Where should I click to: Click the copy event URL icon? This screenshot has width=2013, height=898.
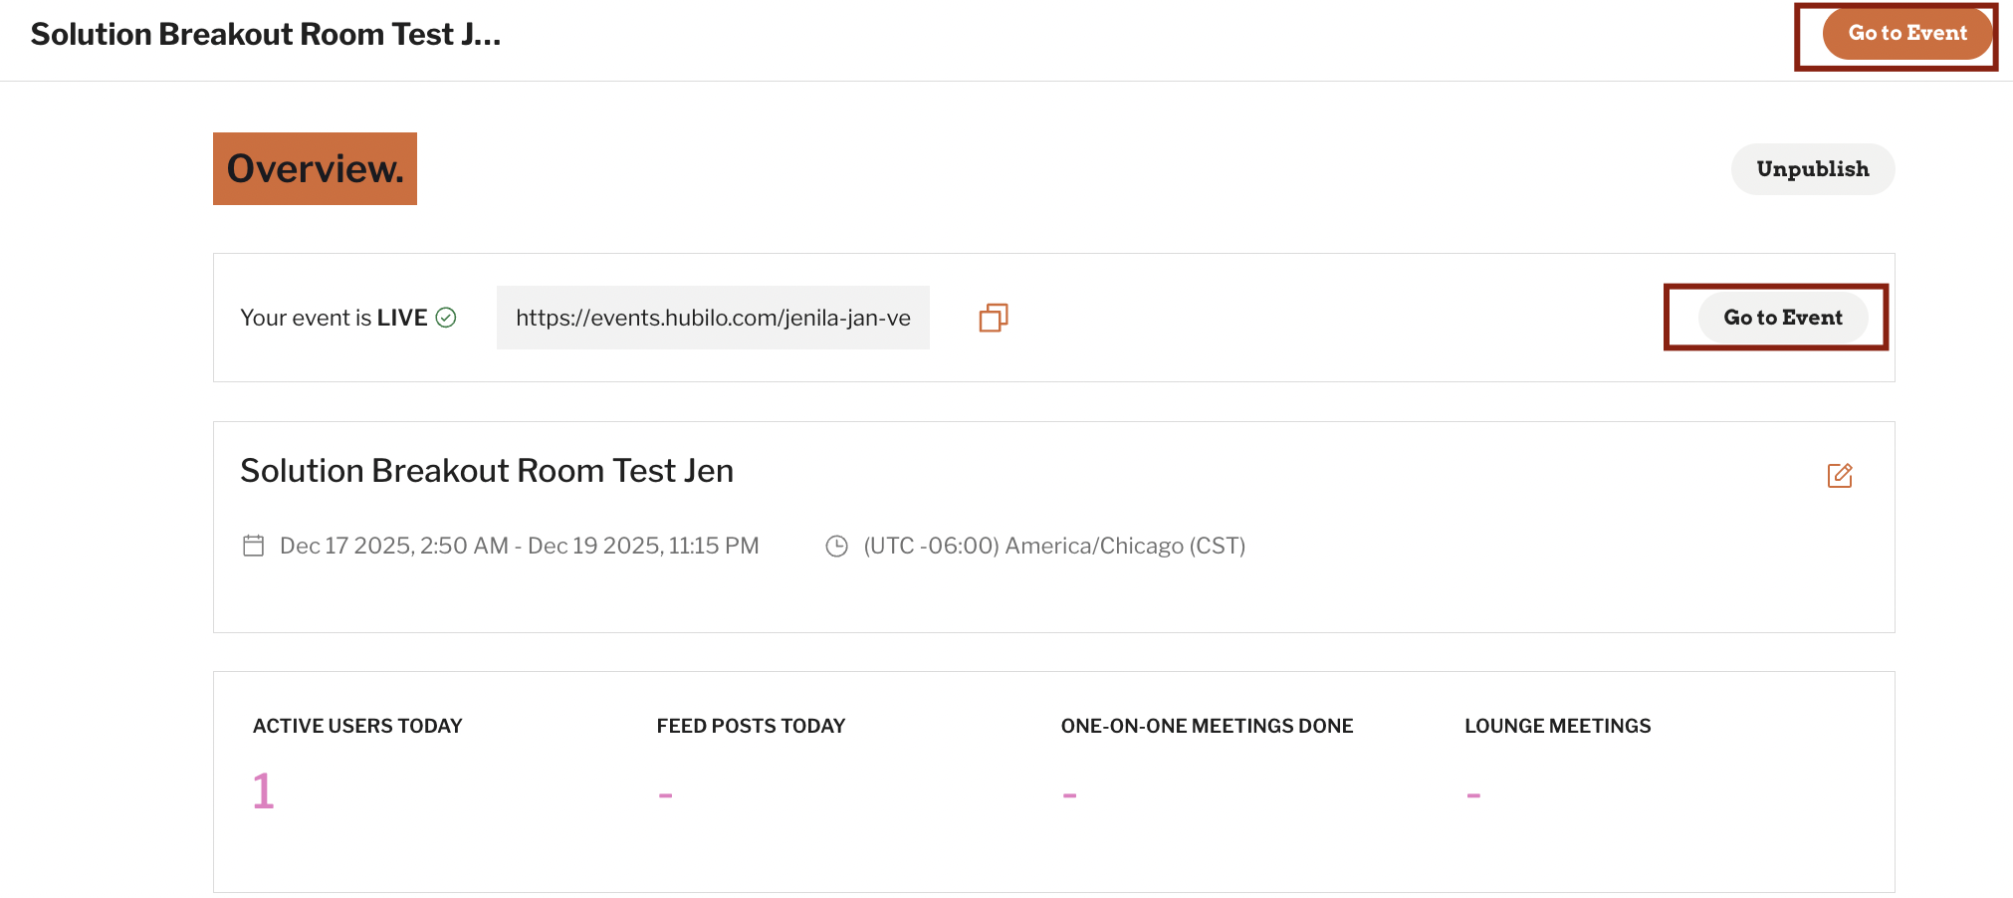pyautogui.click(x=994, y=318)
